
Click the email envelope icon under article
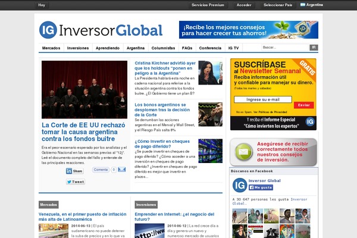[x=121, y=170]
